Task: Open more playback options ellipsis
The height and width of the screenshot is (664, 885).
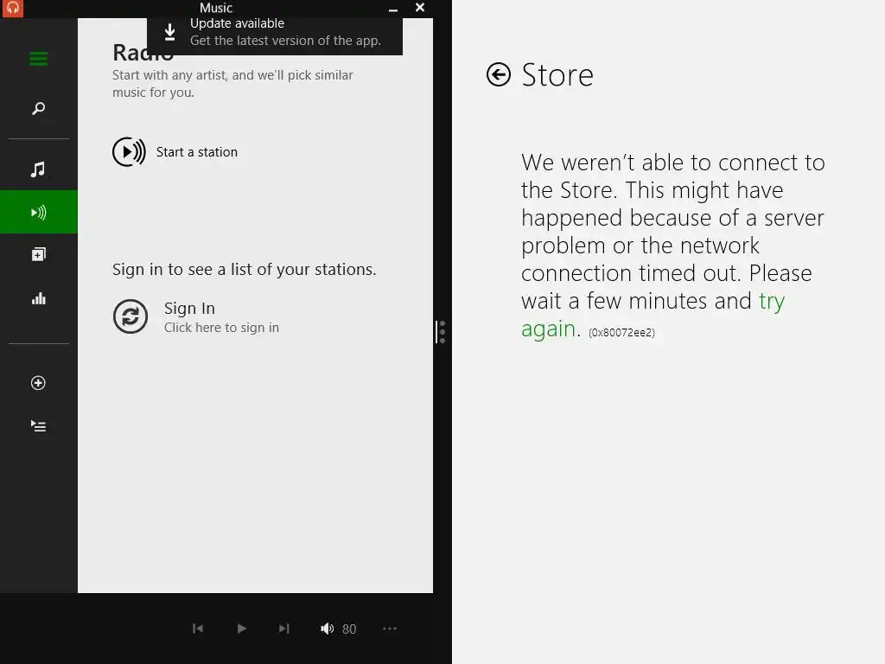Action: coord(390,629)
